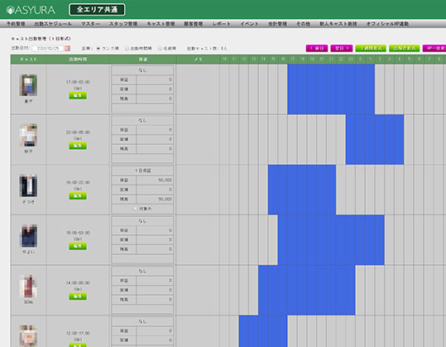This screenshot has width=446, height=347.
Task: Switch to 1週間形式 weekly view button
Action: point(371,48)
